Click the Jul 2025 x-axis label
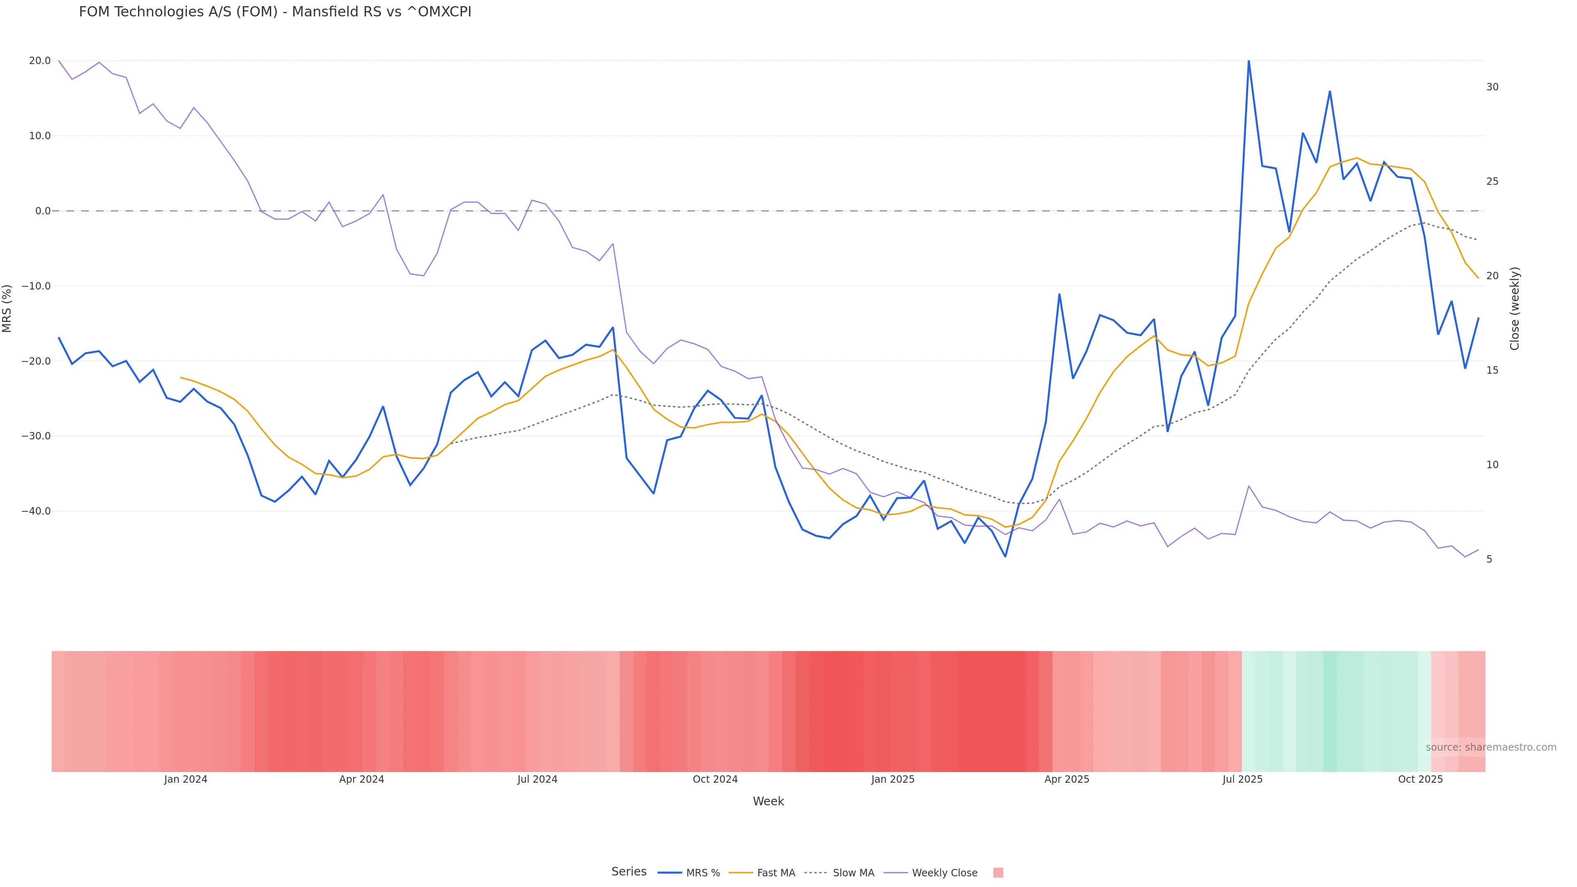The height and width of the screenshot is (887, 1577). point(1242,779)
